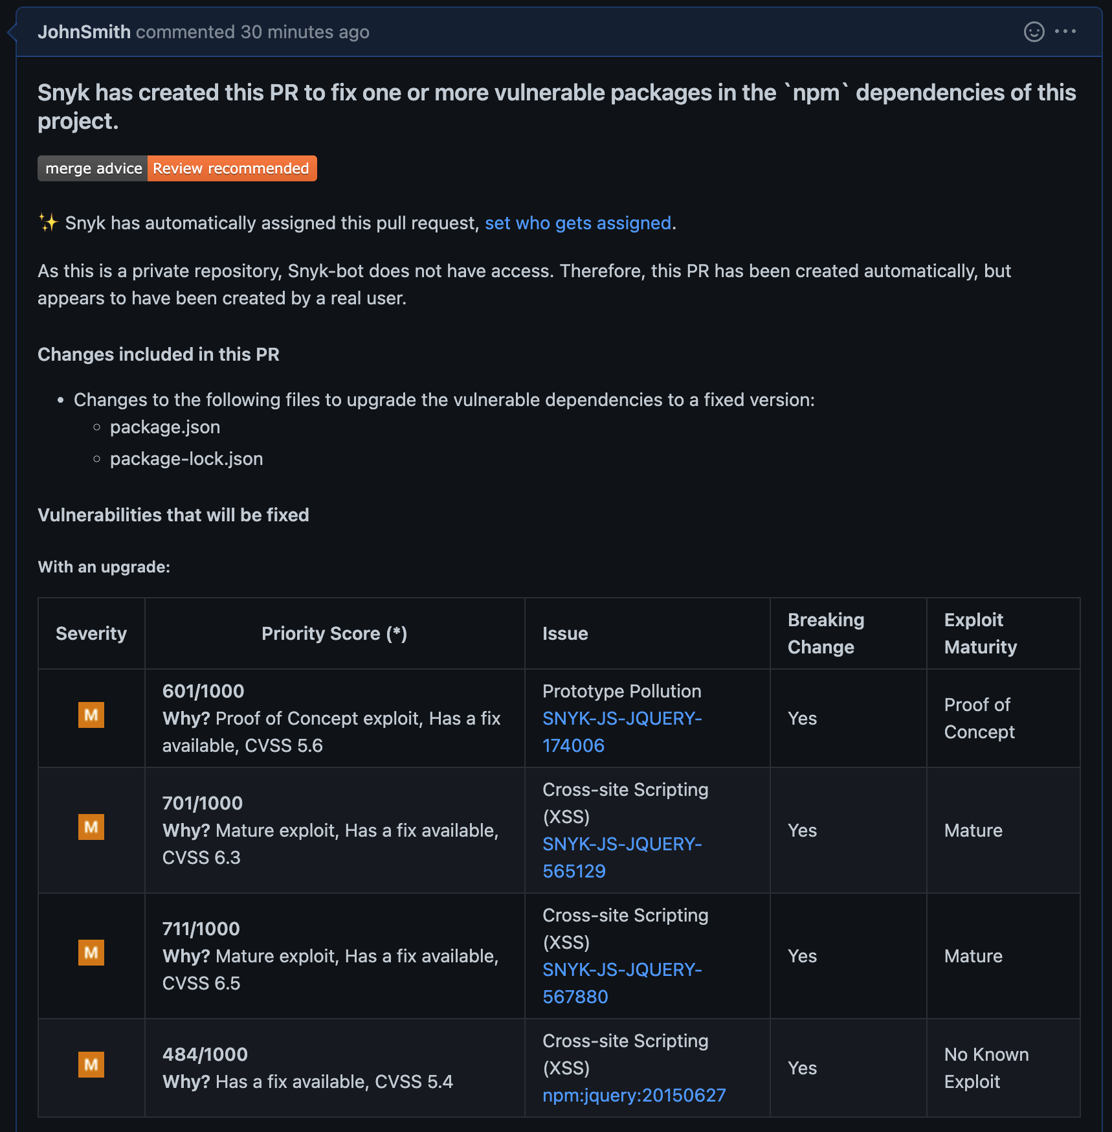Open the emoji reaction picker
The image size is (1112, 1132).
(1034, 31)
